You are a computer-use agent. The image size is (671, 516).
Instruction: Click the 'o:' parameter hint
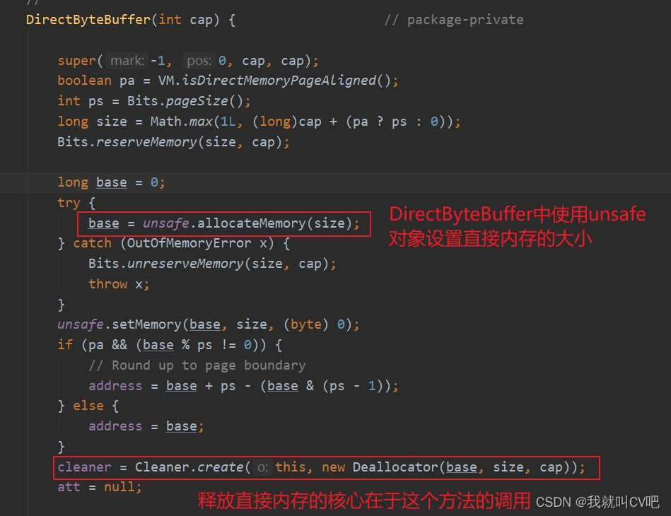[x=262, y=467]
